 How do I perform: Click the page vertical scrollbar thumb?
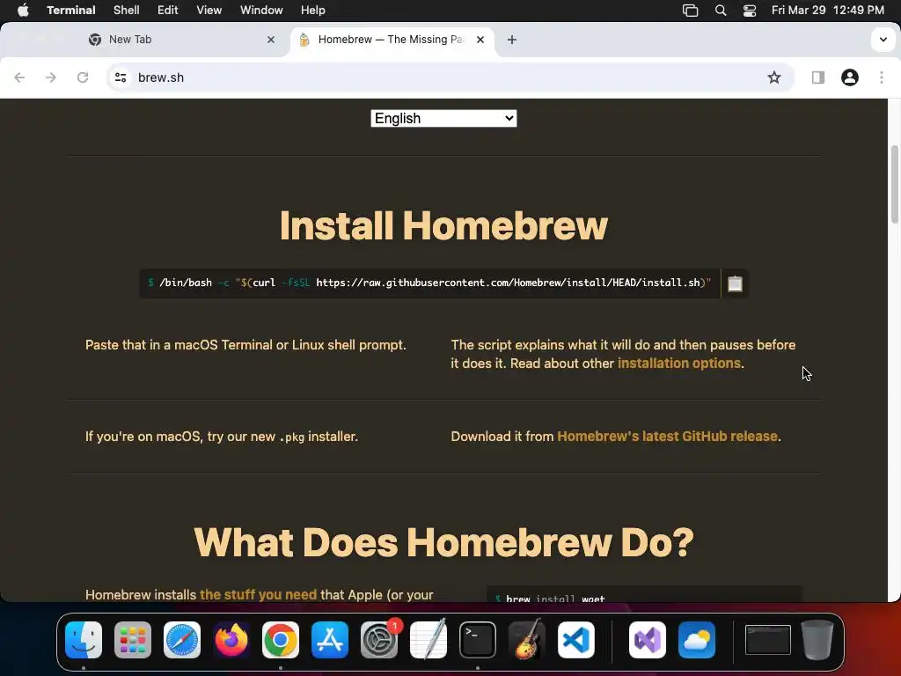click(x=894, y=184)
